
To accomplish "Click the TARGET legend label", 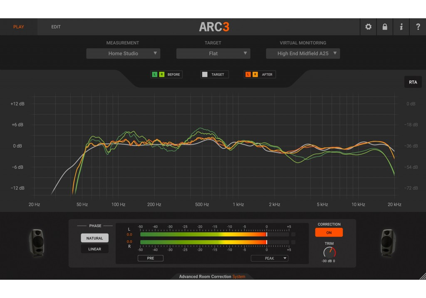I will [218, 74].
